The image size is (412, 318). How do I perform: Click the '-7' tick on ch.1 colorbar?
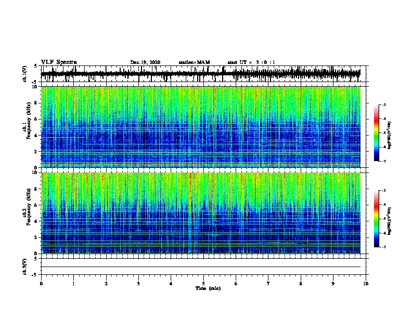[383, 162]
